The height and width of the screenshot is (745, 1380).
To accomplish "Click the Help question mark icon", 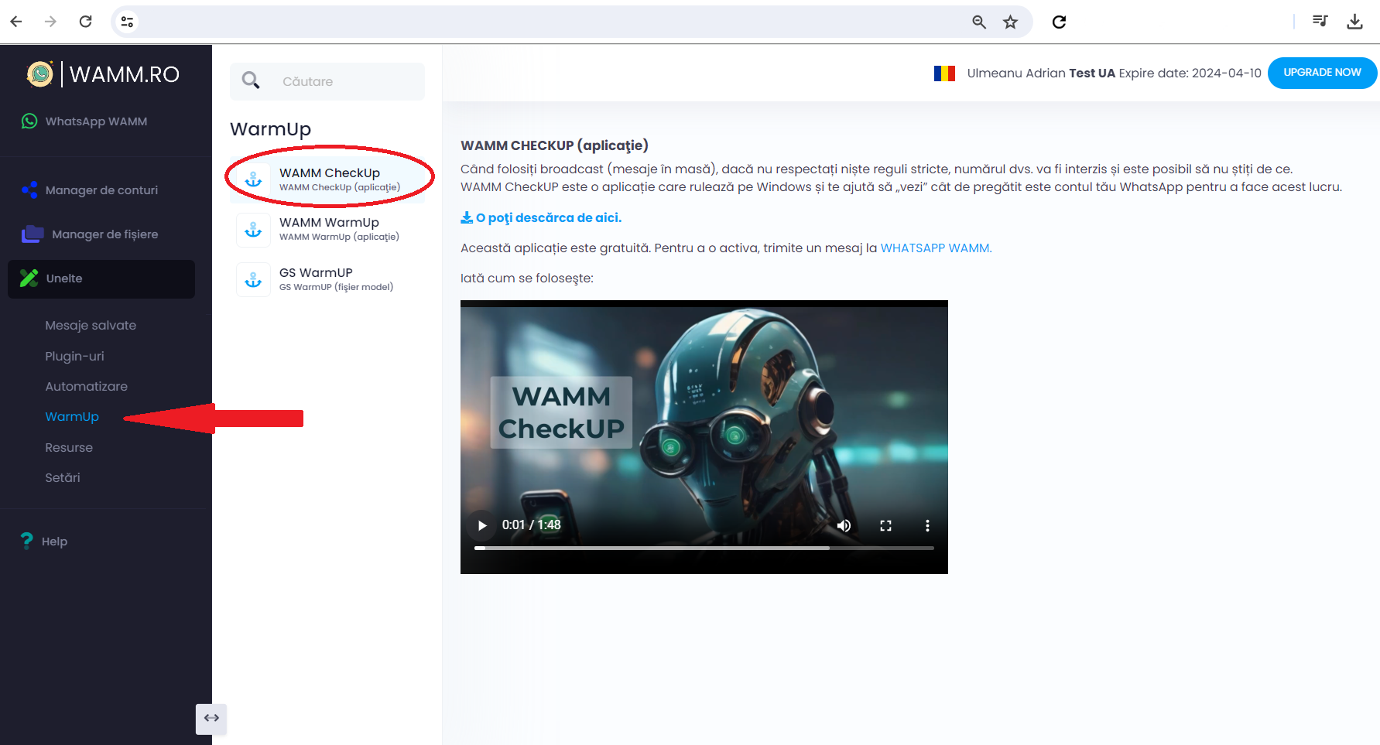I will (27, 541).
